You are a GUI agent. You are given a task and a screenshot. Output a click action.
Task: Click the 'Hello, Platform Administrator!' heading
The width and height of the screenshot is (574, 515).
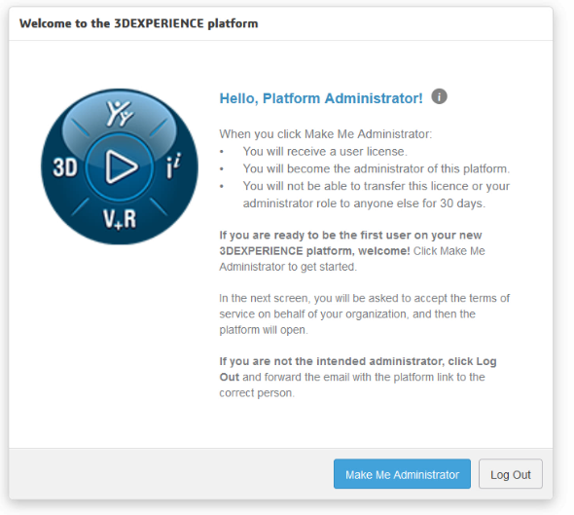(x=321, y=98)
